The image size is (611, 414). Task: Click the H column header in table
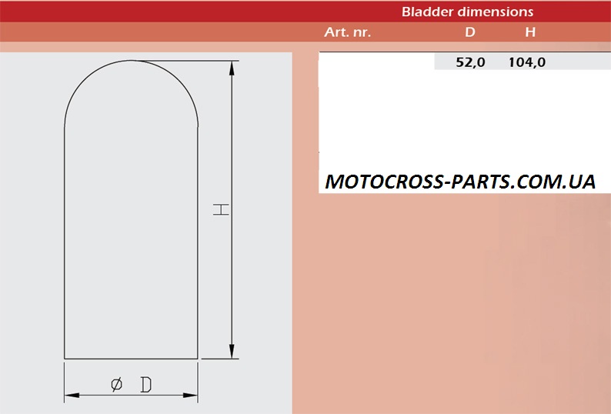(530, 32)
